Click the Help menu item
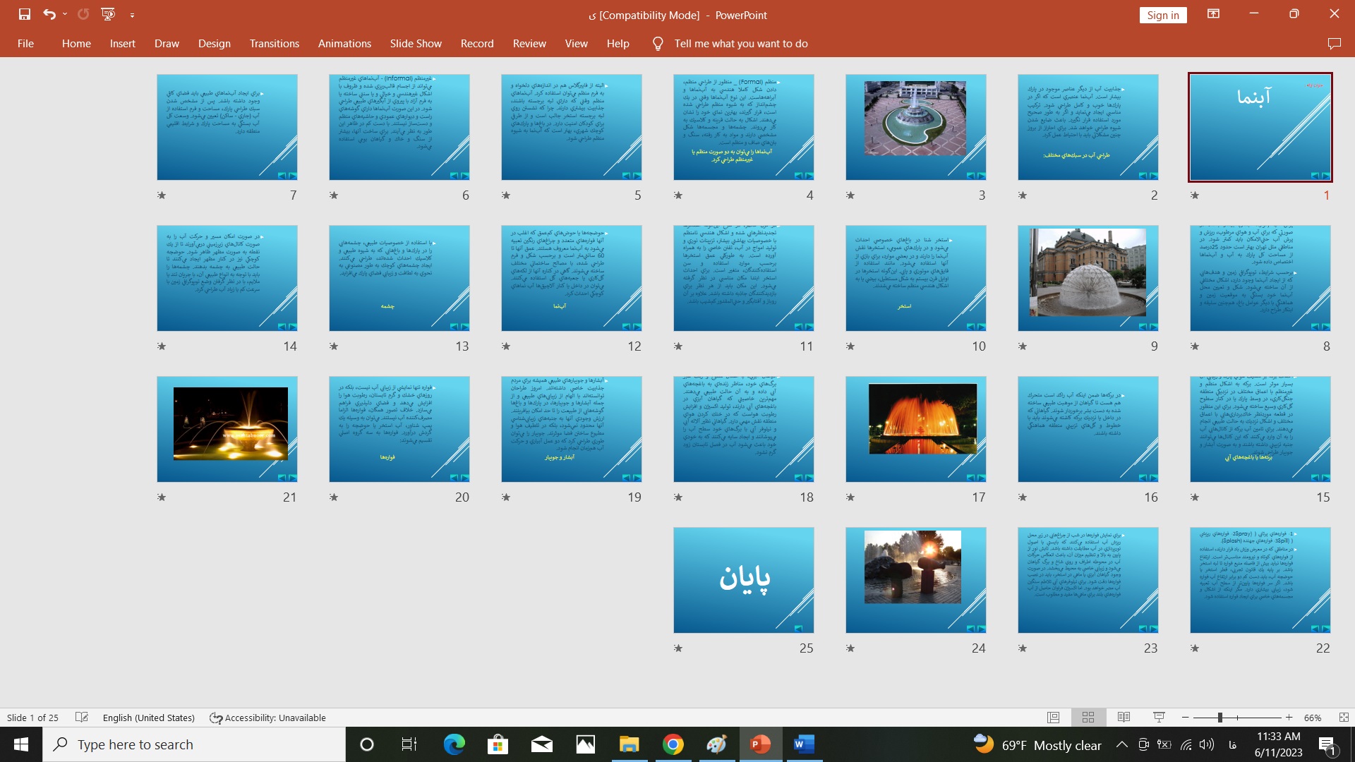This screenshot has height=762, width=1355. pos(618,44)
